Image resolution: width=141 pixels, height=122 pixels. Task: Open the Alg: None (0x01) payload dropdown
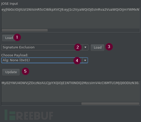click(x=45, y=60)
